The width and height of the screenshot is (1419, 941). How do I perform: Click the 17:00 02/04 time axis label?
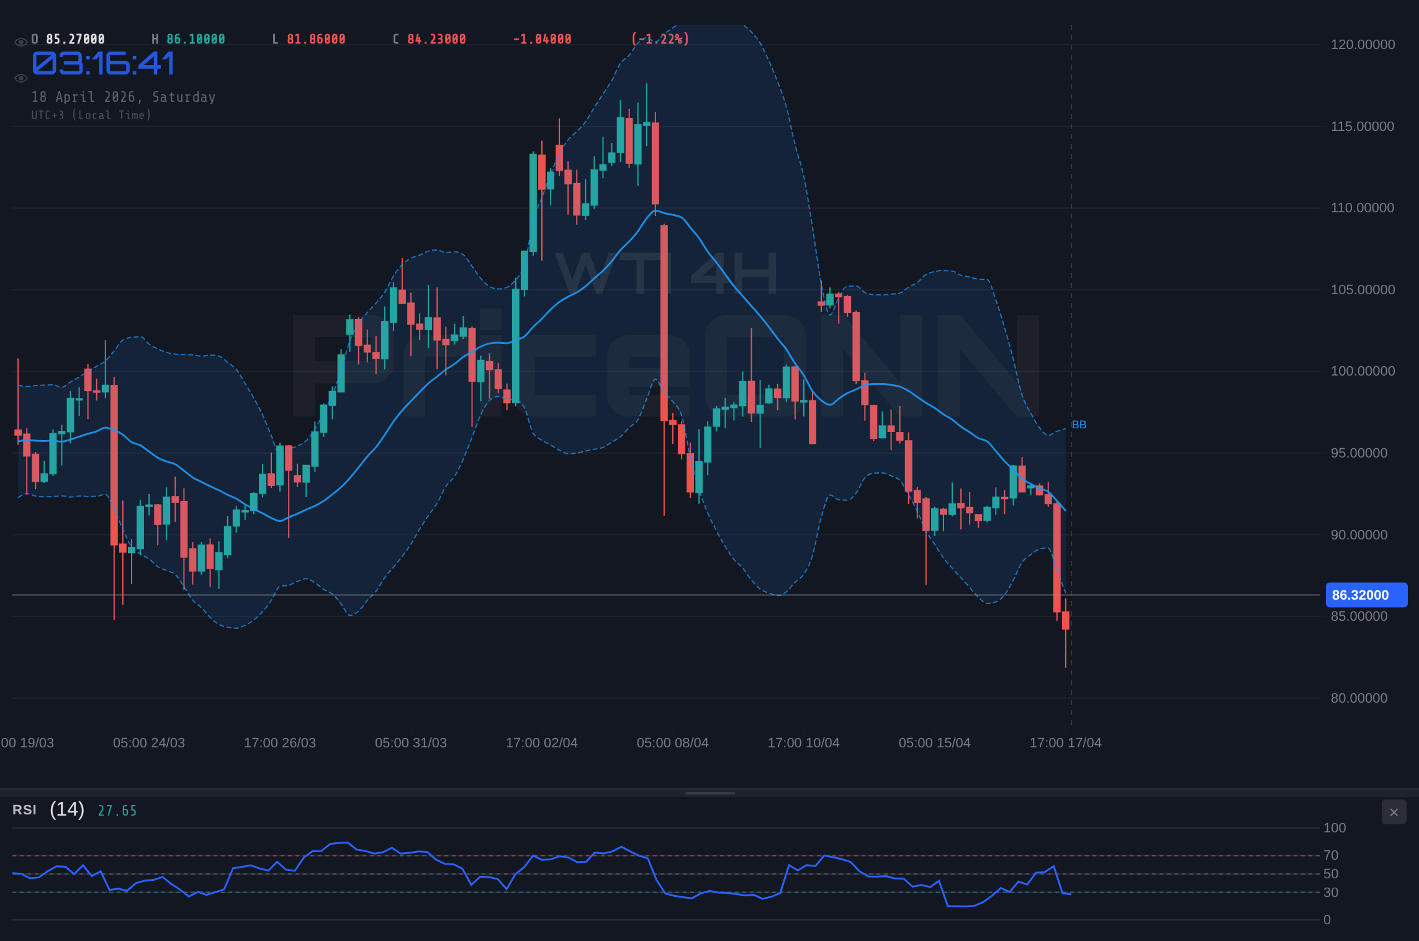(x=542, y=743)
